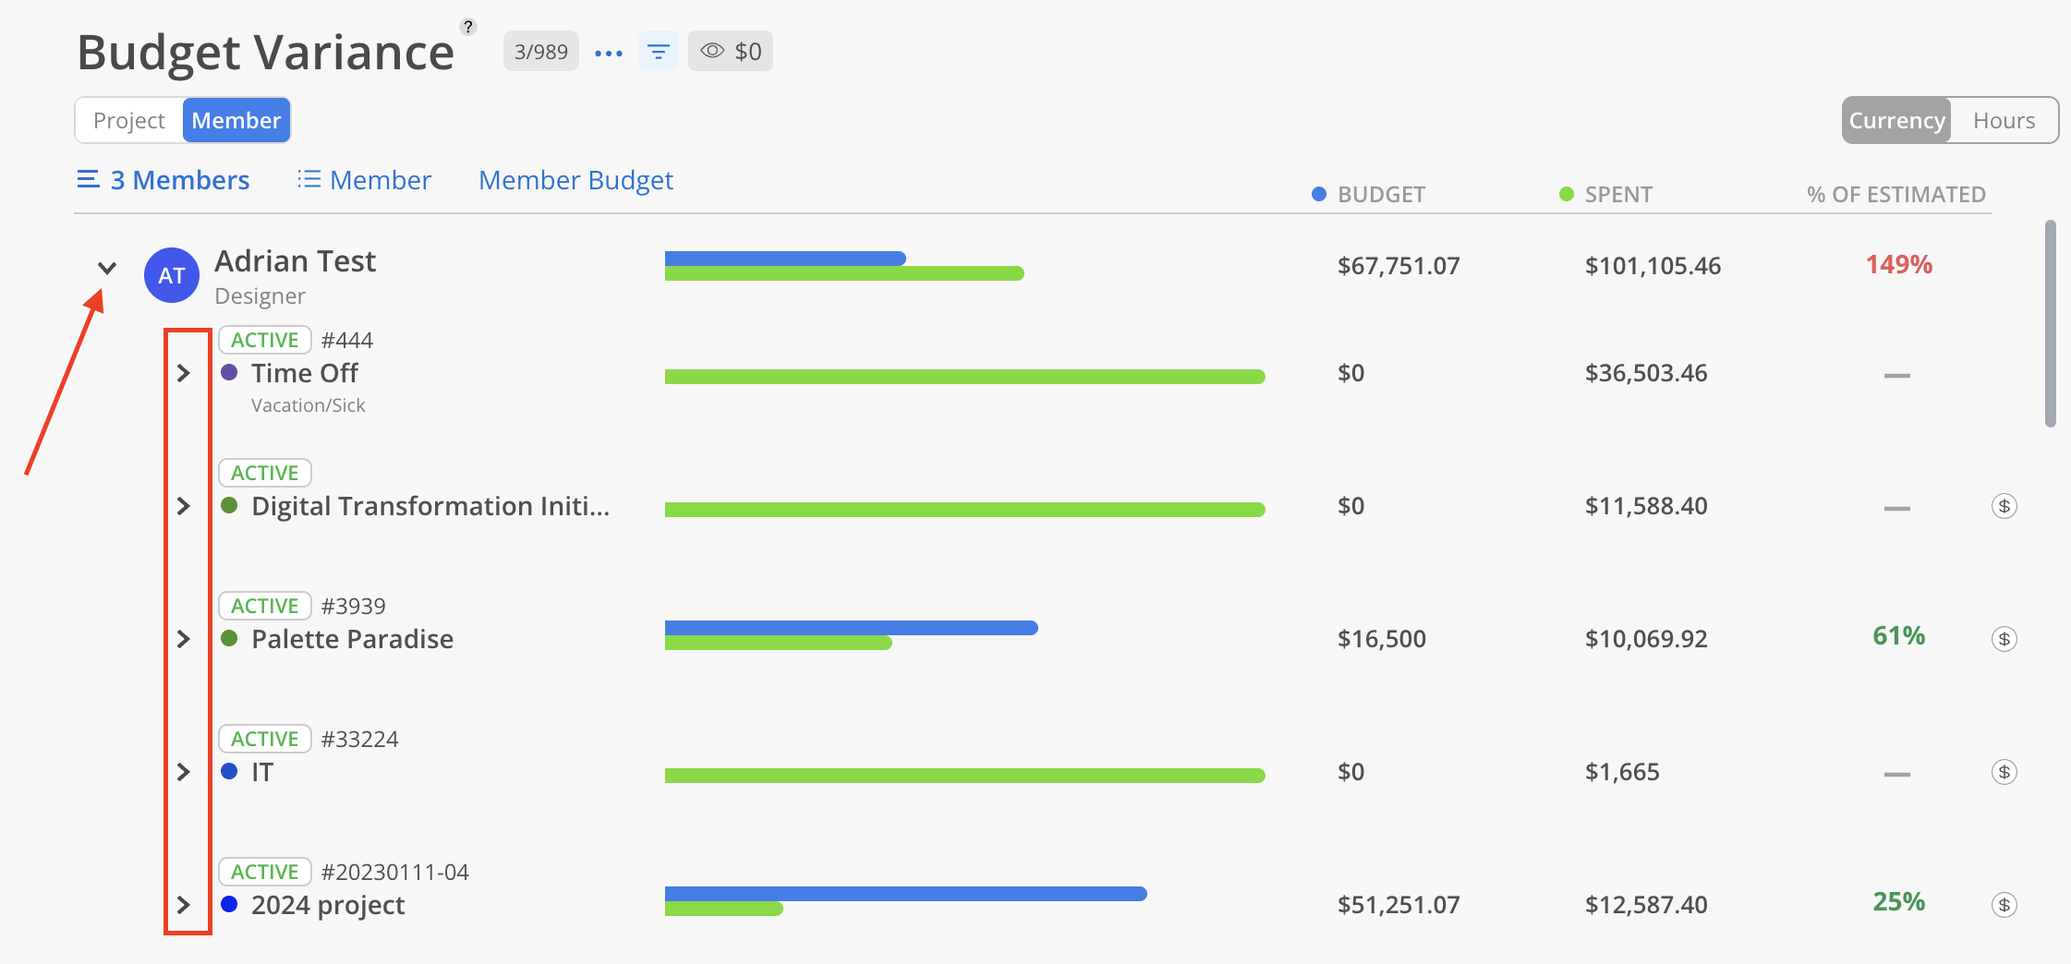Select the Member tab

[x=236, y=121]
